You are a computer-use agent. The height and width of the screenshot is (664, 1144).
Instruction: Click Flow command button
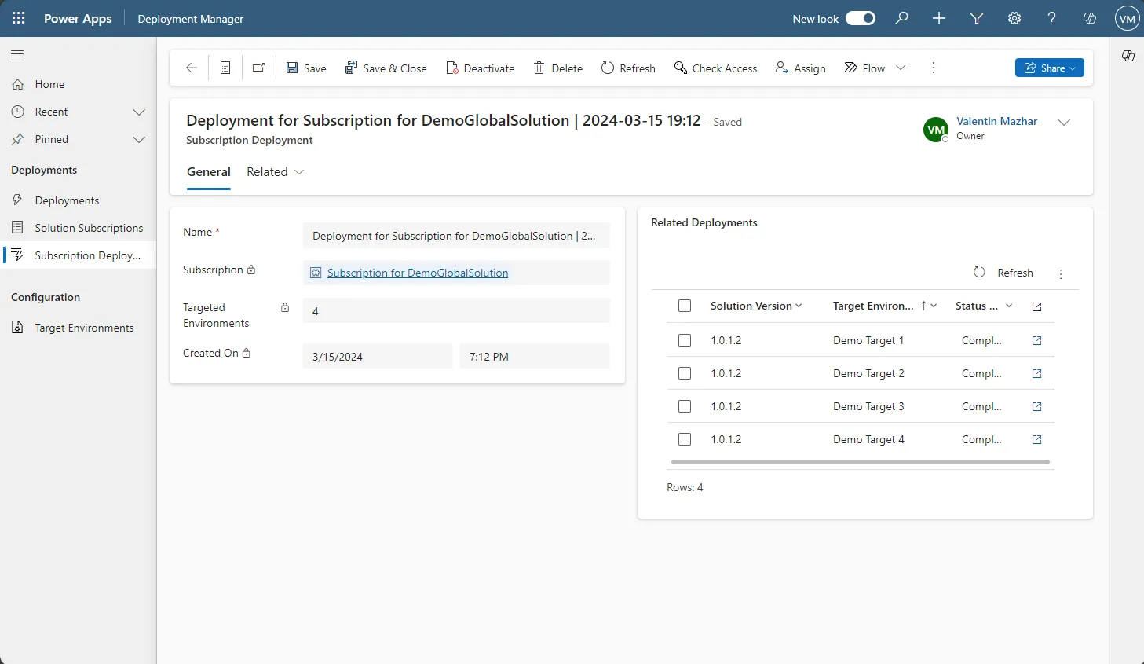point(864,68)
